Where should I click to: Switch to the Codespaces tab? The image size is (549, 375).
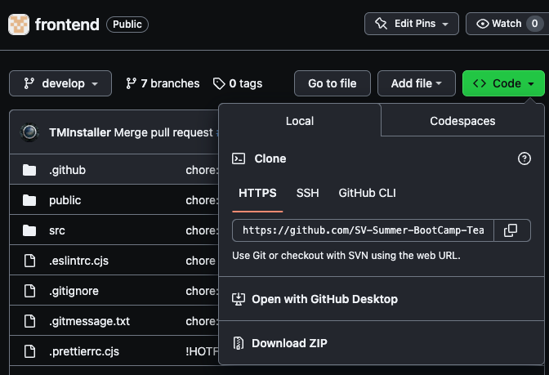click(462, 121)
